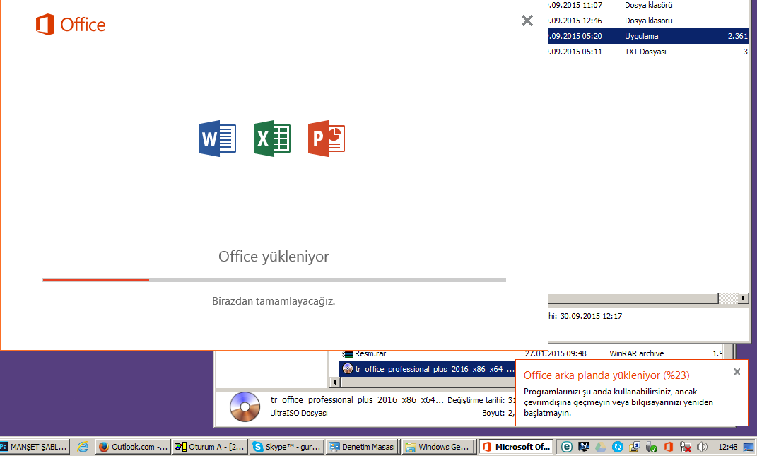The image size is (757, 456).
Task: Click WinRAR archive type cell
Action: pos(636,353)
